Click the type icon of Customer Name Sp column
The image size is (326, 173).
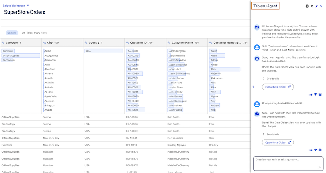pyautogui.click(x=211, y=43)
